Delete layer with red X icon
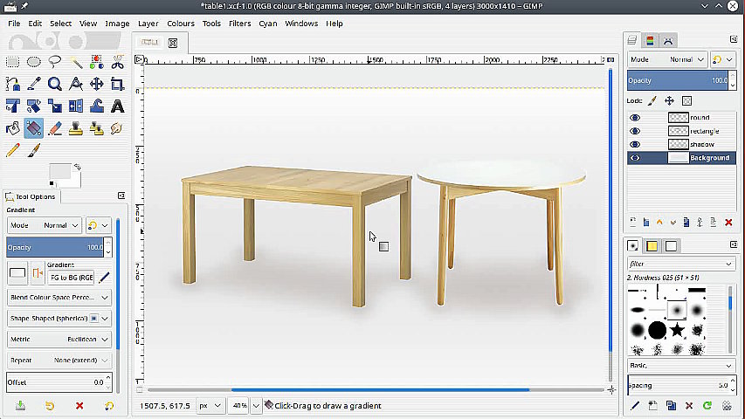 pyautogui.click(x=728, y=223)
